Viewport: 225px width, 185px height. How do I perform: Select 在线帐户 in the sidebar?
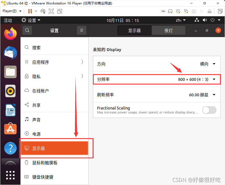point(54,91)
